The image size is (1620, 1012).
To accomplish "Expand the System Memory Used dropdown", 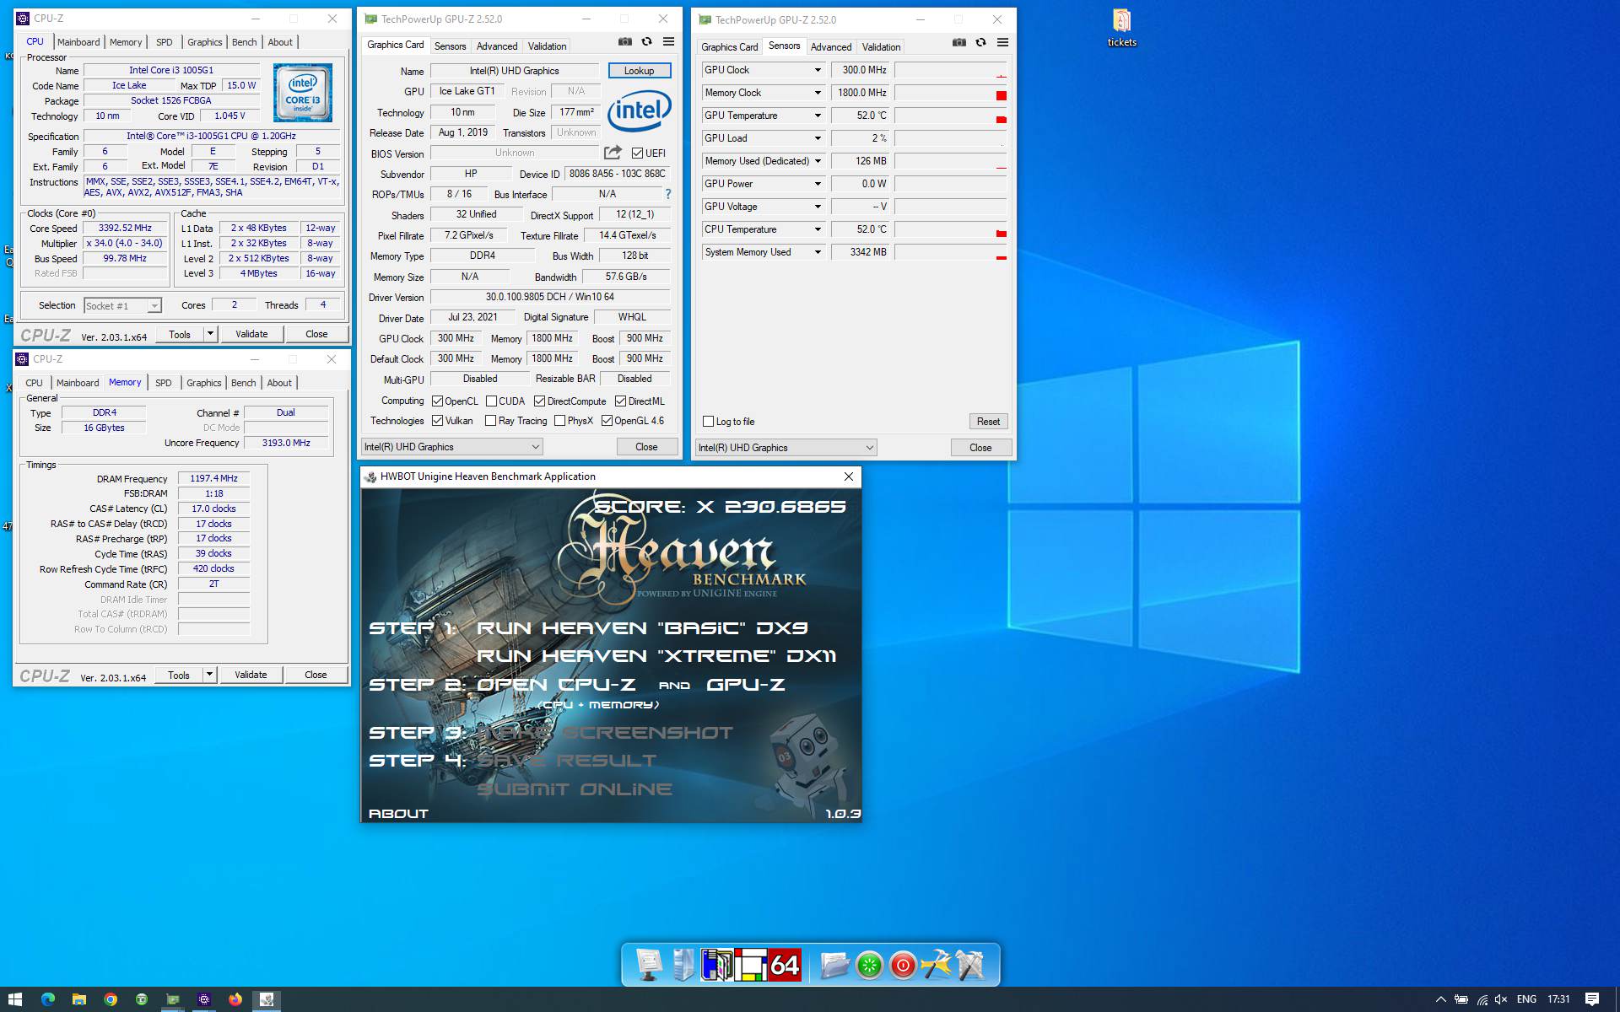I will point(817,252).
